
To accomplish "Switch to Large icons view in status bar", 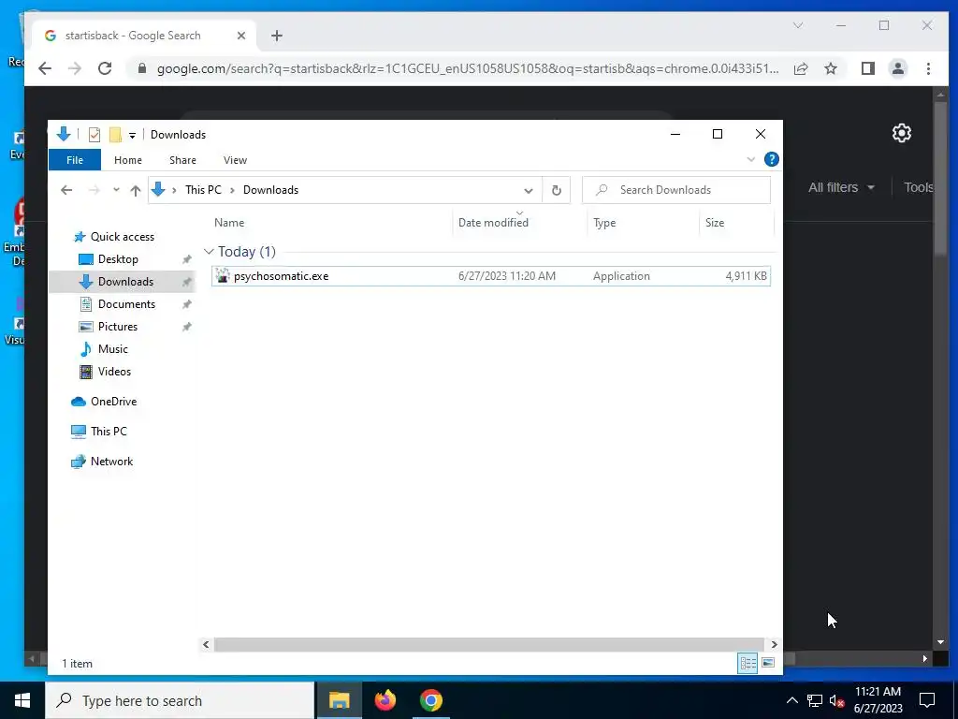I will click(768, 664).
